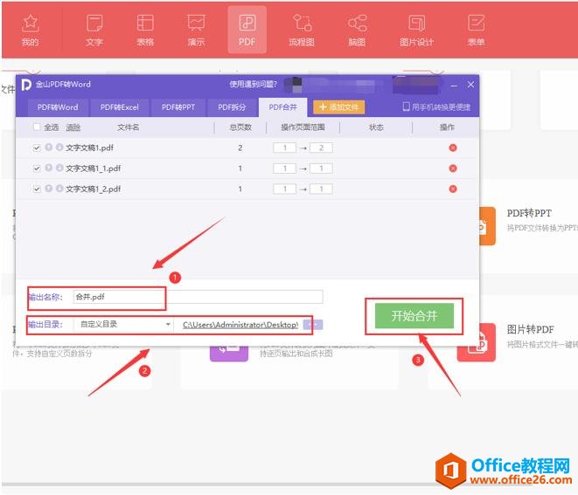Switch to the PDF转Word tab

[58, 107]
